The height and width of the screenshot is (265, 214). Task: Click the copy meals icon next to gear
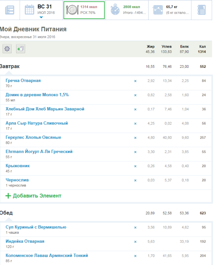(20, 49)
